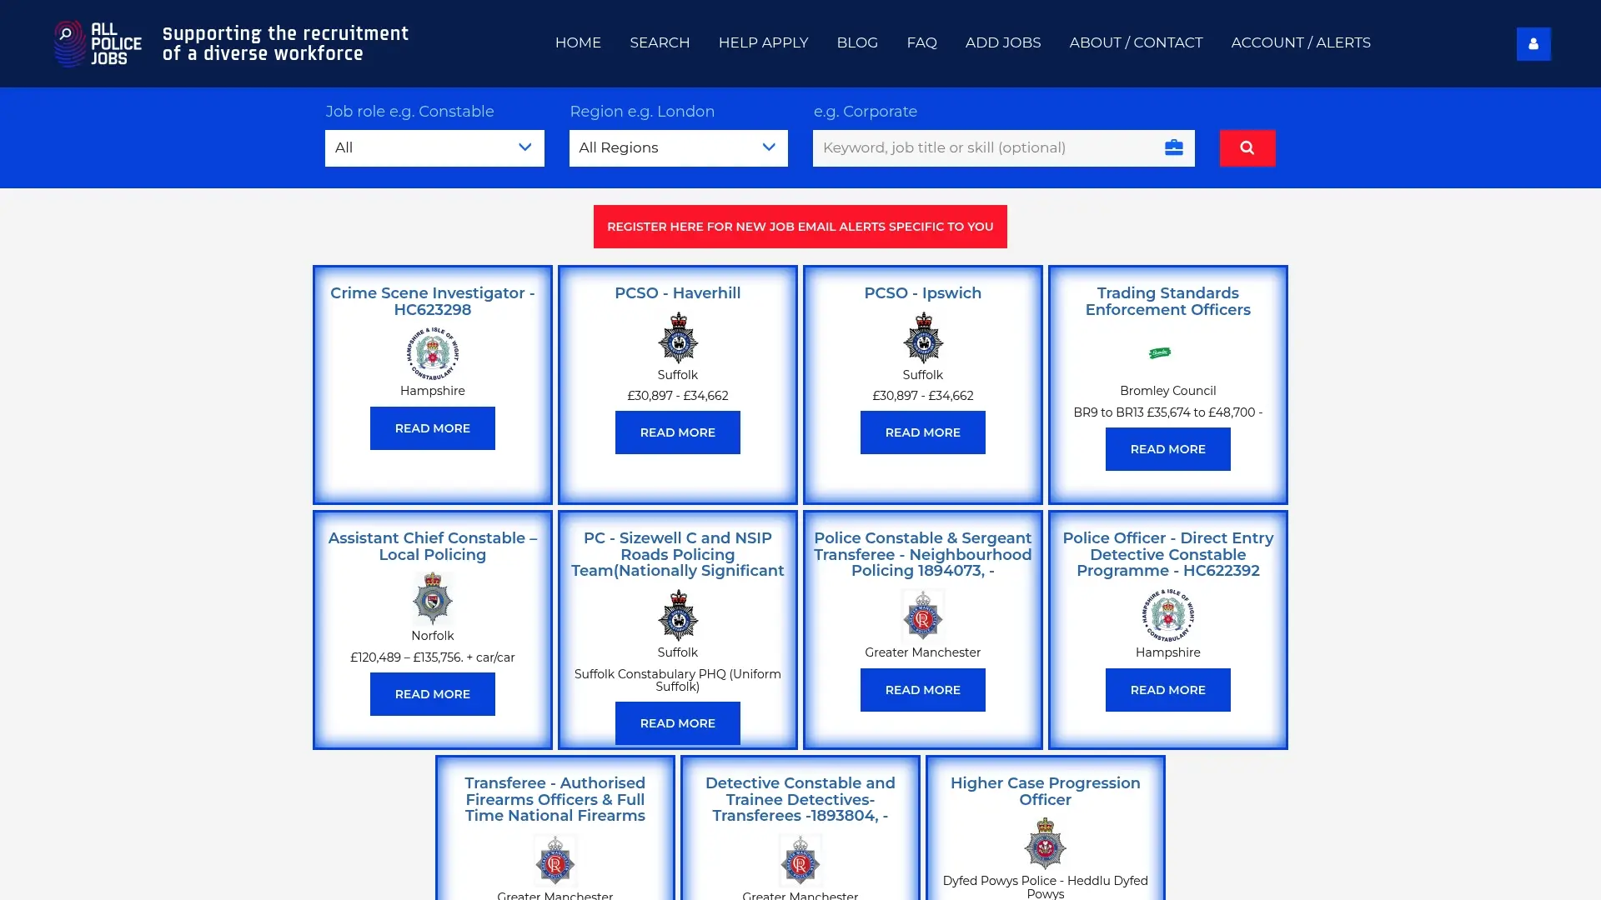1601x900 pixels.
Task: Select ADD JOBS in navigation
Action: coord(1003,42)
